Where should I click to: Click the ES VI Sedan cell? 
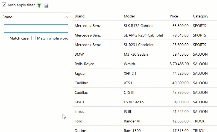click(134, 102)
